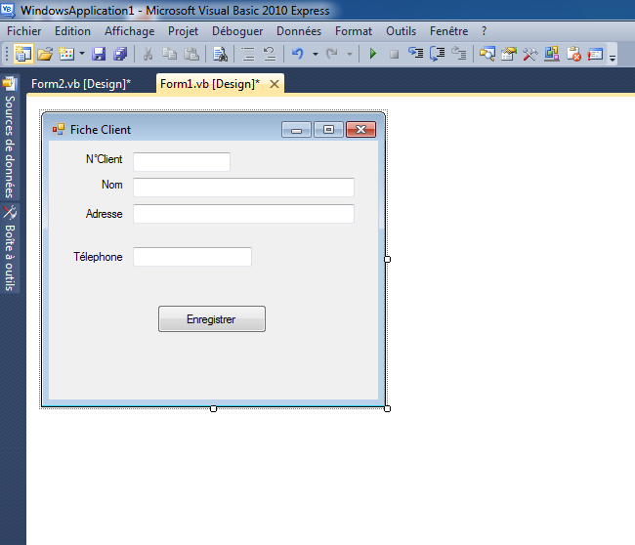
Task: Open the toolbar overflow options arrow
Action: point(613,59)
